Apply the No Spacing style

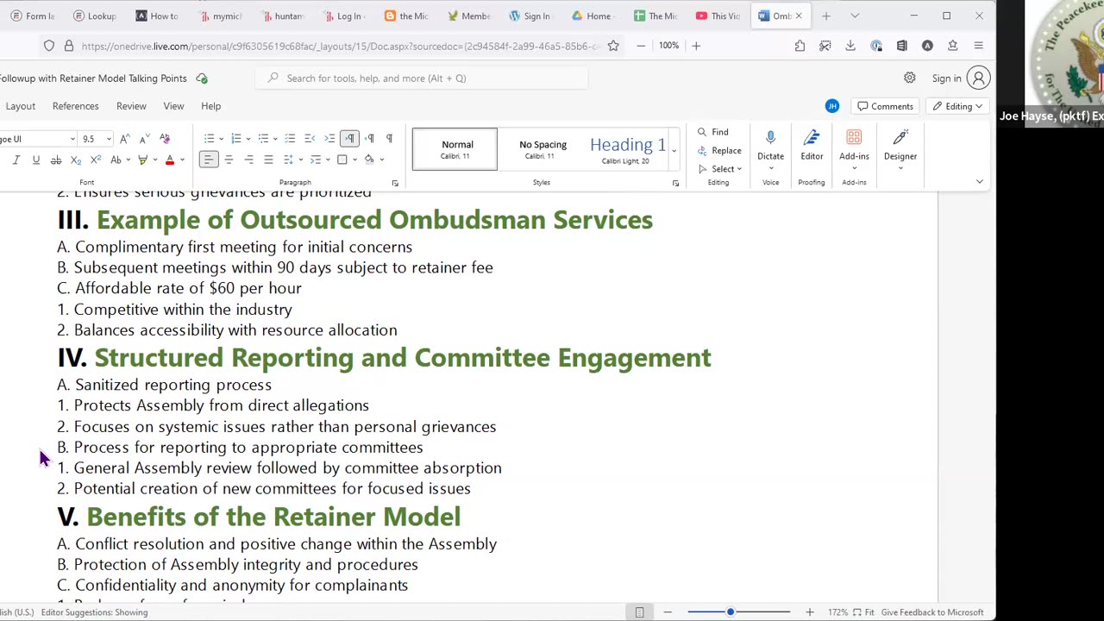coord(543,149)
